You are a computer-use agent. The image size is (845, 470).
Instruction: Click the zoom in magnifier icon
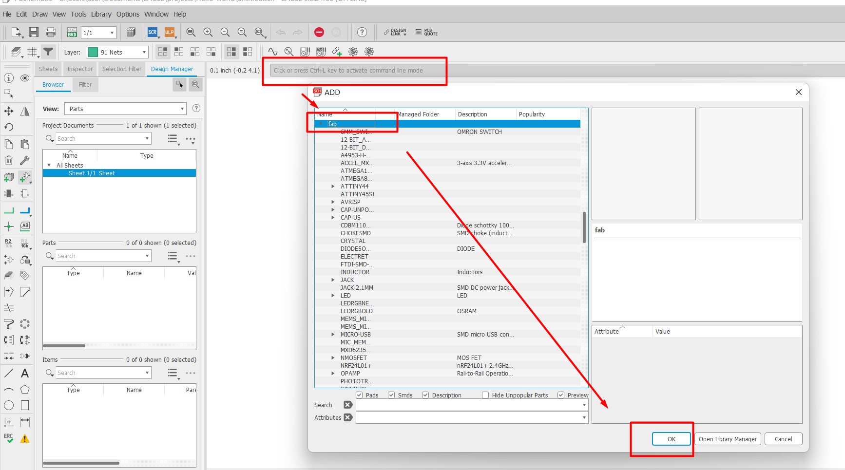click(208, 32)
